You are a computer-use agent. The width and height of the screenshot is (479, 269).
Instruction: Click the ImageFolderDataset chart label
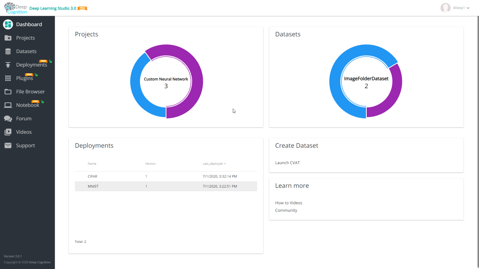366,79
